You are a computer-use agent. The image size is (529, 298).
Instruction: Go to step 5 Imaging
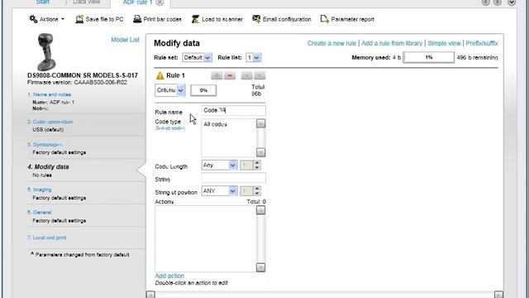click(x=40, y=190)
